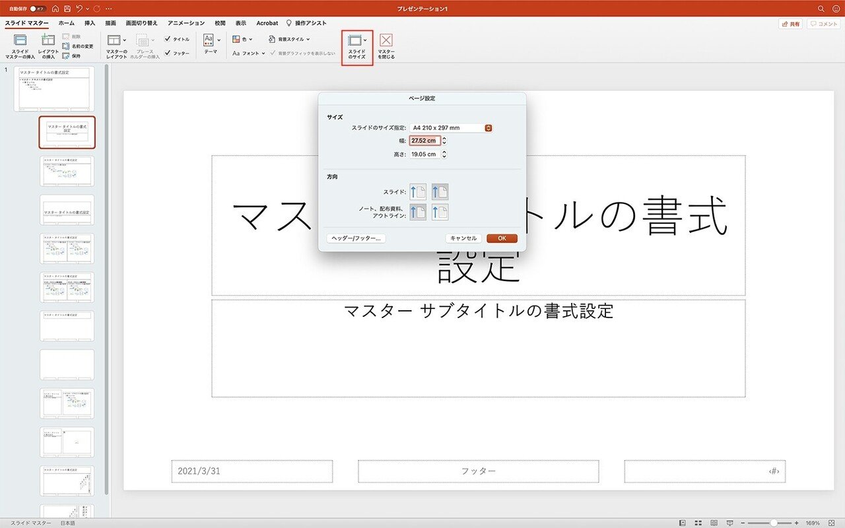The height and width of the screenshot is (528, 845).
Task: Toggle the 自動保存 autosave switch
Action: coord(38,9)
